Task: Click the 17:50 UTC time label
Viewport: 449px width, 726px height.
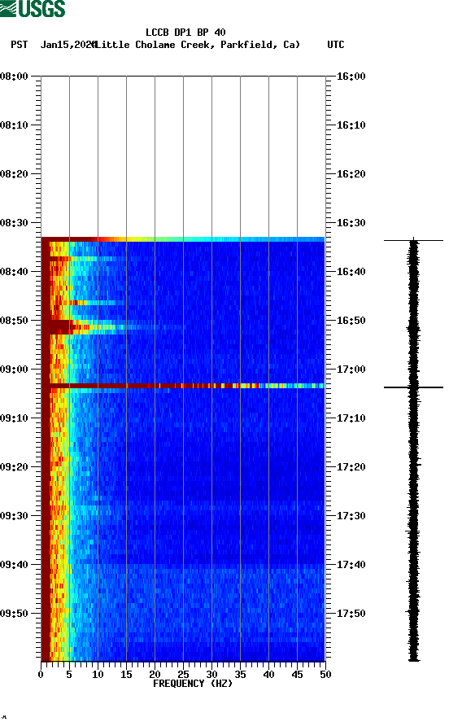Action: (x=351, y=614)
